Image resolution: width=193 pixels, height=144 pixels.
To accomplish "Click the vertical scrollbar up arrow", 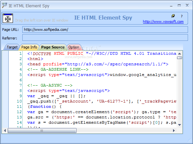I will click(179, 53).
